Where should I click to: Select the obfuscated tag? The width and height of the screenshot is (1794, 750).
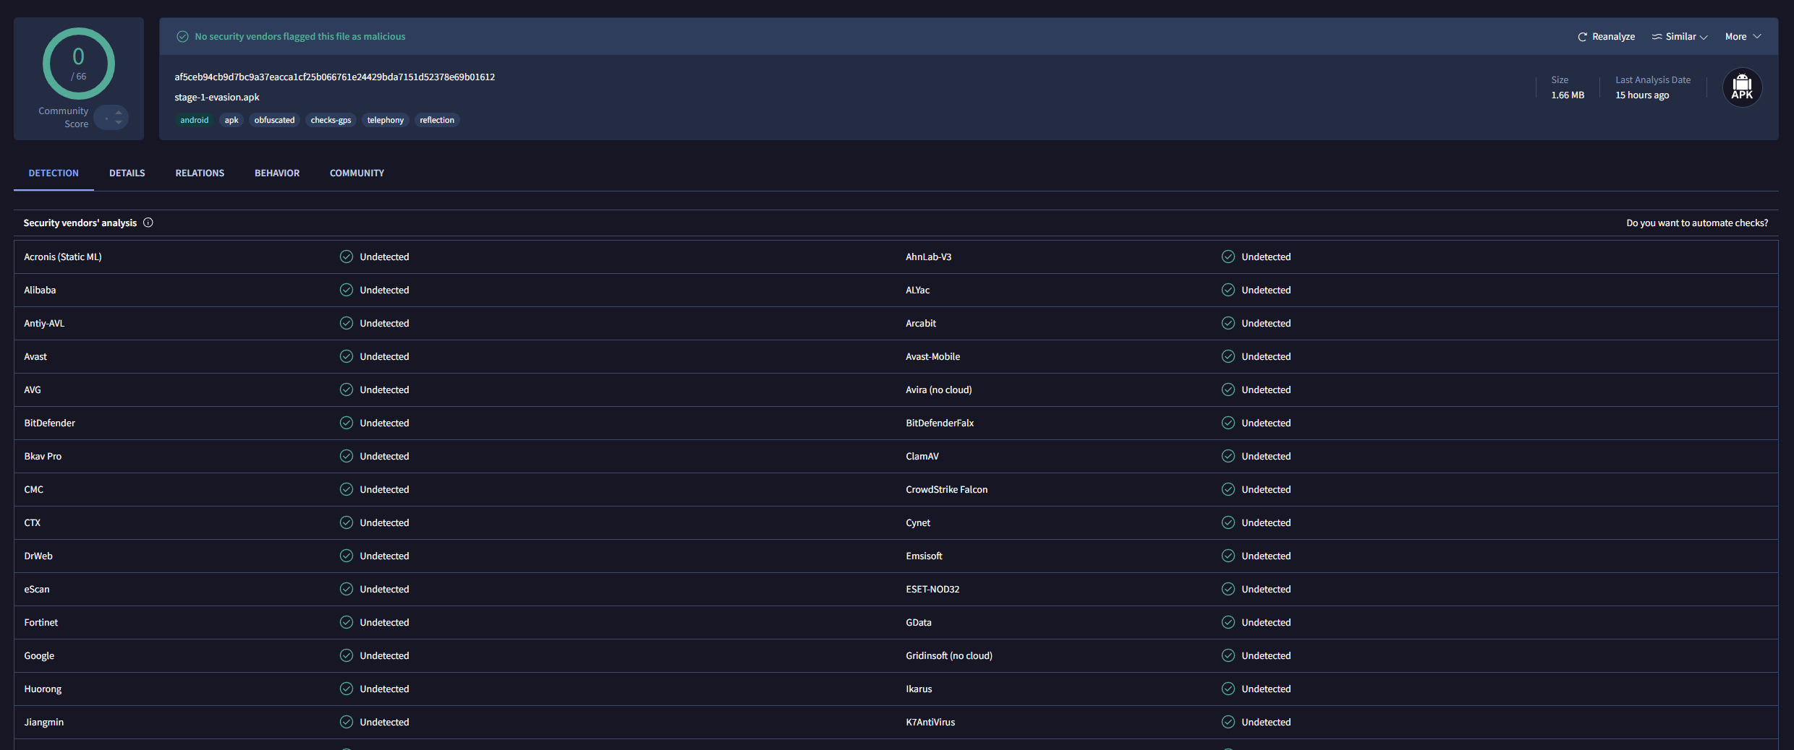pos(274,120)
